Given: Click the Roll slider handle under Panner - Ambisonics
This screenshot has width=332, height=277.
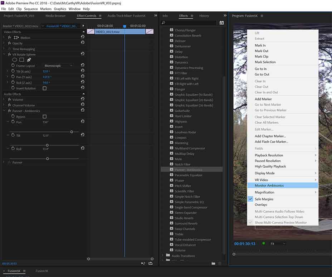Looking at the screenshot, I should coord(48,159).
